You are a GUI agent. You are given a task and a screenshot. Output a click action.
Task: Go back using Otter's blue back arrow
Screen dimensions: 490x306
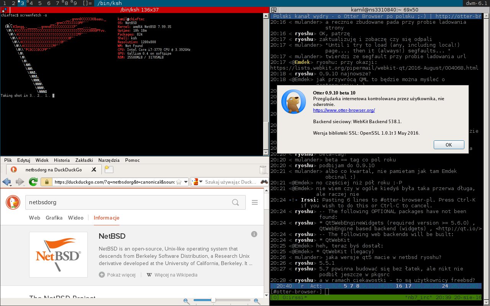[7, 182]
